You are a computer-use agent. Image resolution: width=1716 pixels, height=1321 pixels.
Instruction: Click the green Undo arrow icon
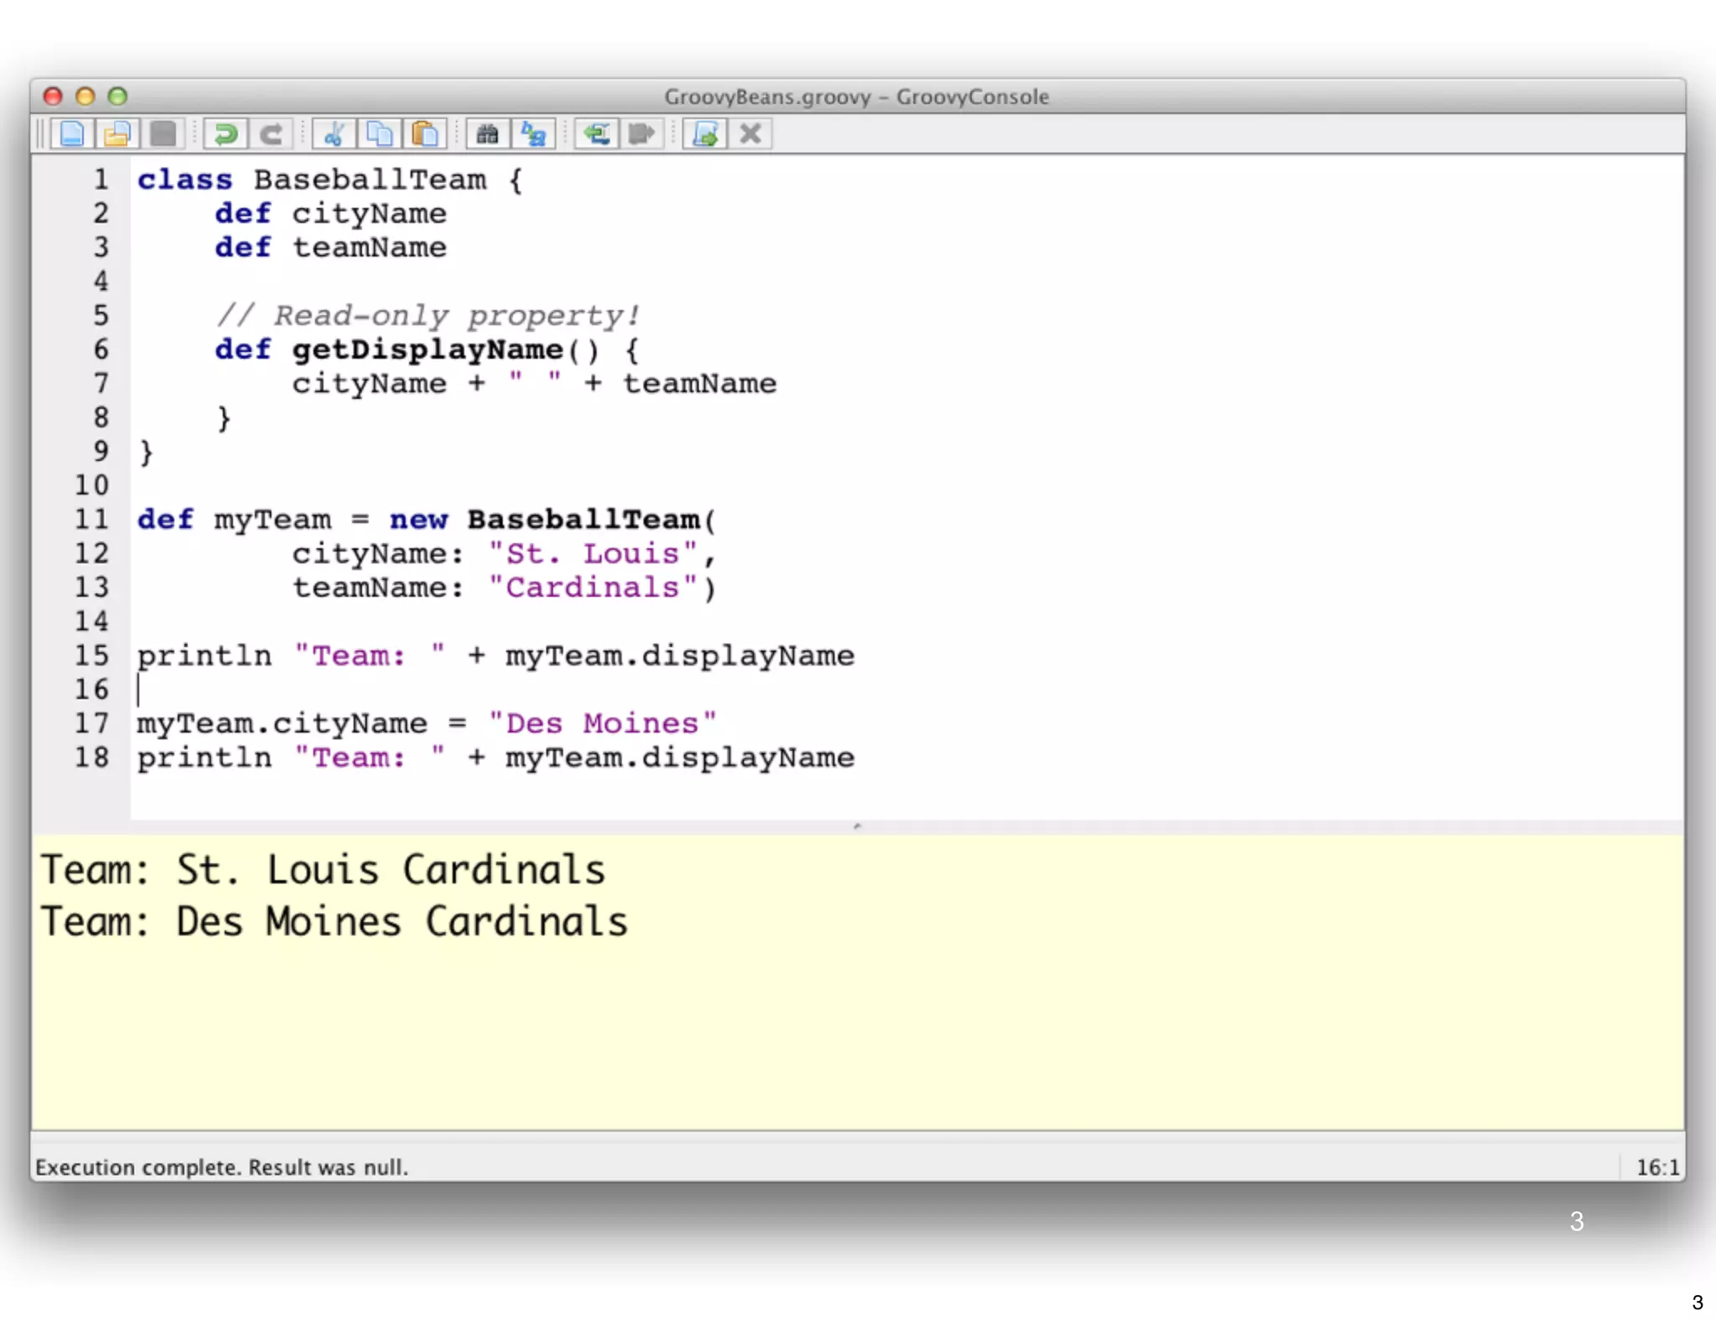tap(225, 134)
